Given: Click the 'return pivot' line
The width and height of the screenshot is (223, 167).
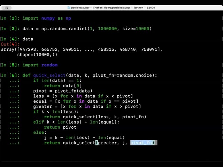Looking at the screenshot, I should click(x=60, y=127).
